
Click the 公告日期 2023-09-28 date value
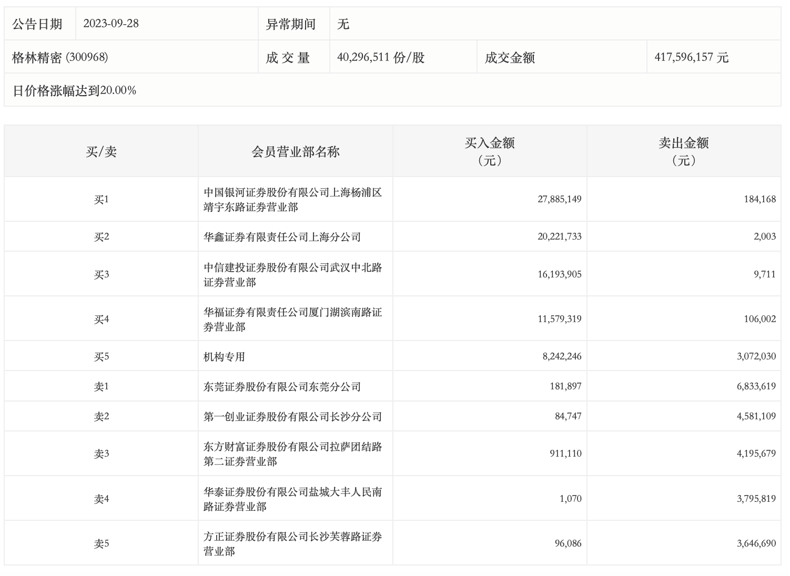pyautogui.click(x=111, y=24)
